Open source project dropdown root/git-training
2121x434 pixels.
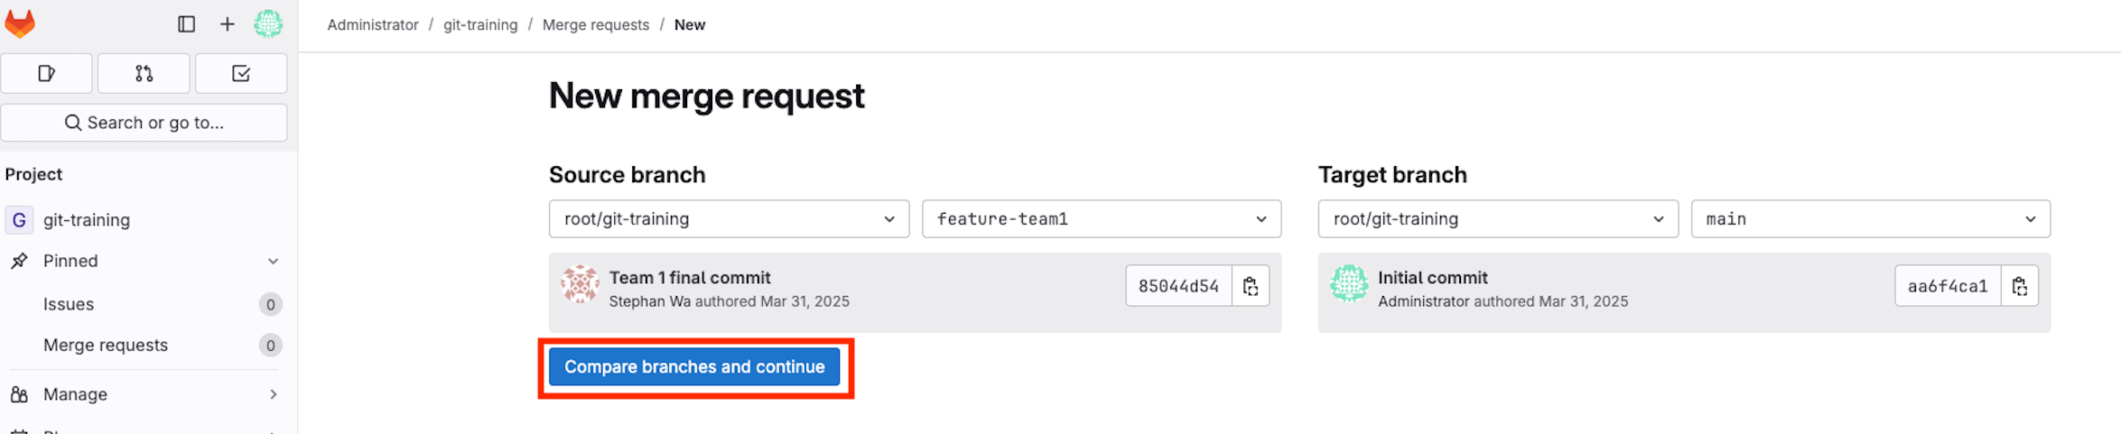pyautogui.click(x=729, y=219)
